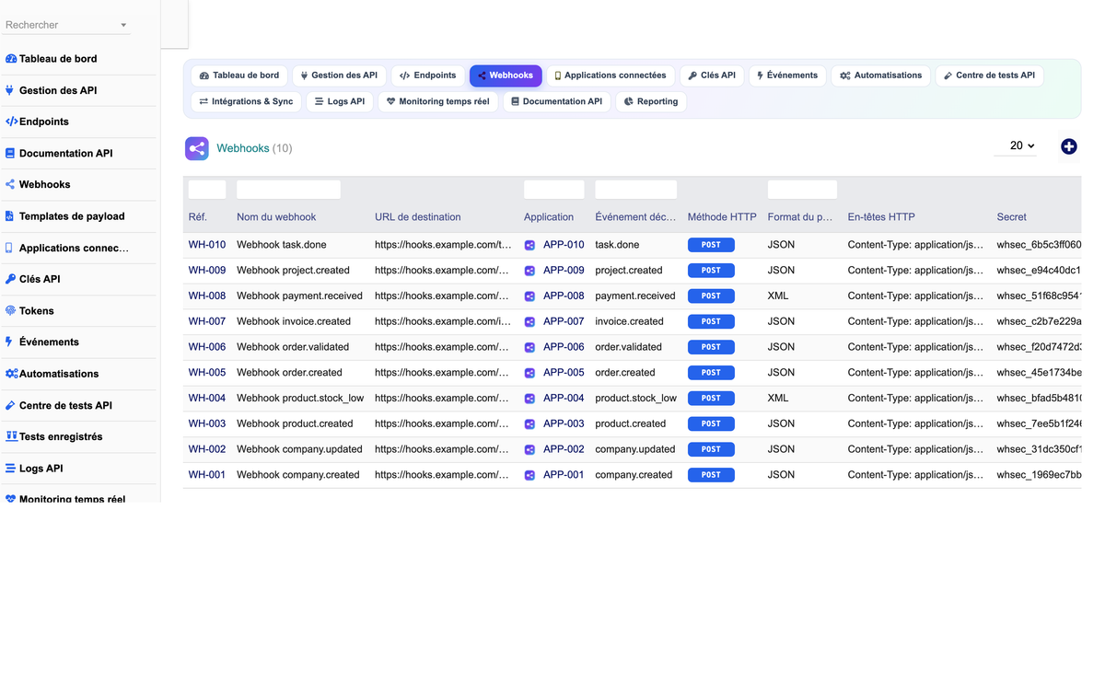Click the purple Webhooks header icon
Screen dimensions: 1105x684
197,148
